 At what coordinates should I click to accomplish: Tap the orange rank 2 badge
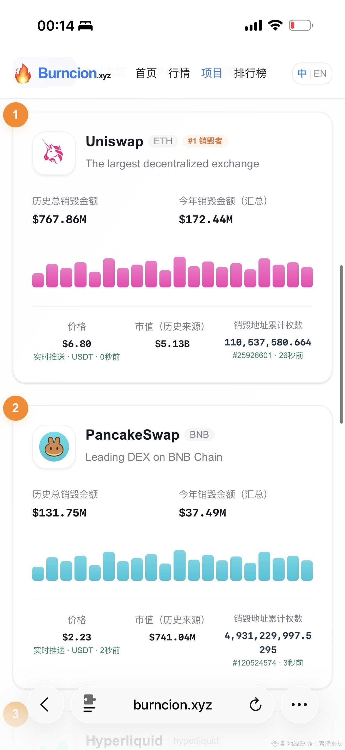click(16, 408)
